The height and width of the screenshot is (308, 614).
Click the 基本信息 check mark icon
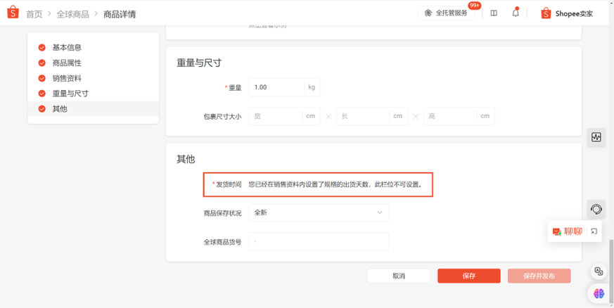coord(42,48)
